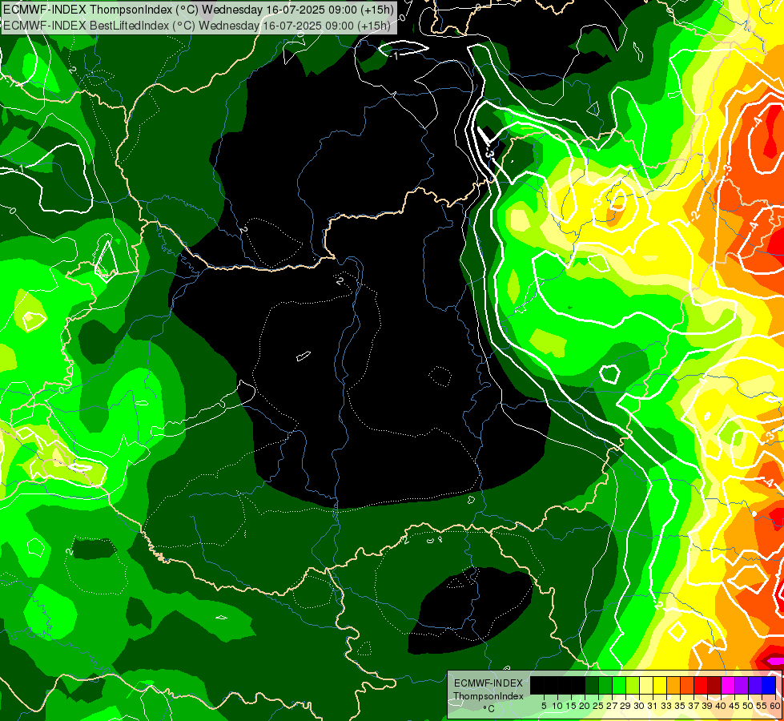Click the legend tick value 50

748,706
